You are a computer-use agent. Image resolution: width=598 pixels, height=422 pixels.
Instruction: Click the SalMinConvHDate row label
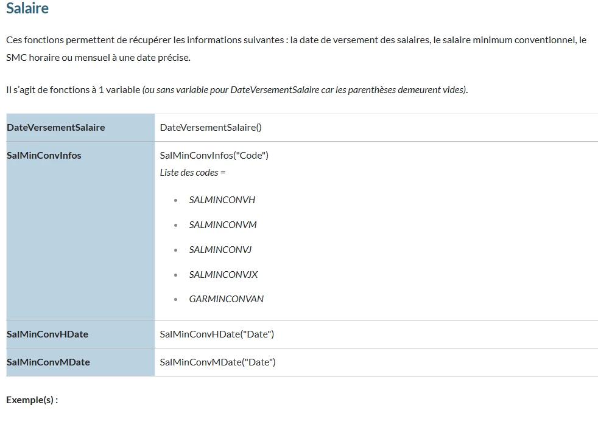coord(47,334)
